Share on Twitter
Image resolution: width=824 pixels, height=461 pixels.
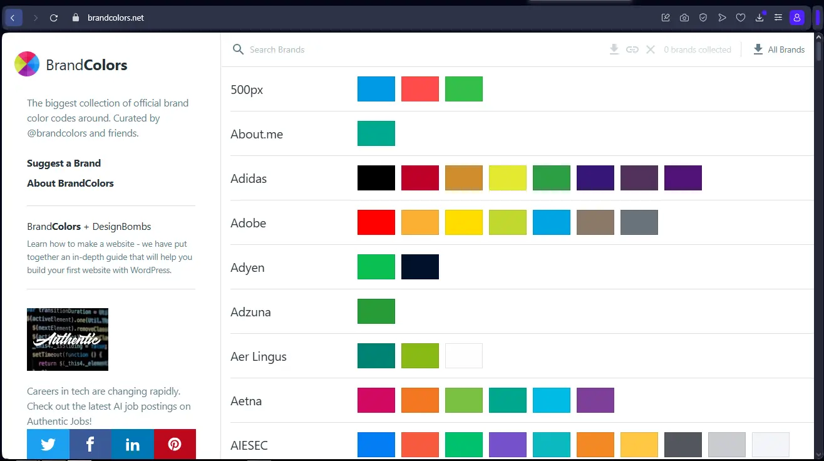pyautogui.click(x=48, y=445)
